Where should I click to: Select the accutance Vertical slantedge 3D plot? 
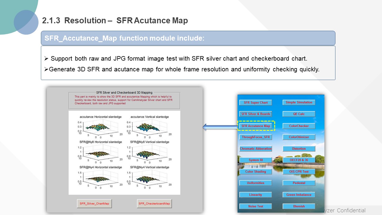point(149,127)
